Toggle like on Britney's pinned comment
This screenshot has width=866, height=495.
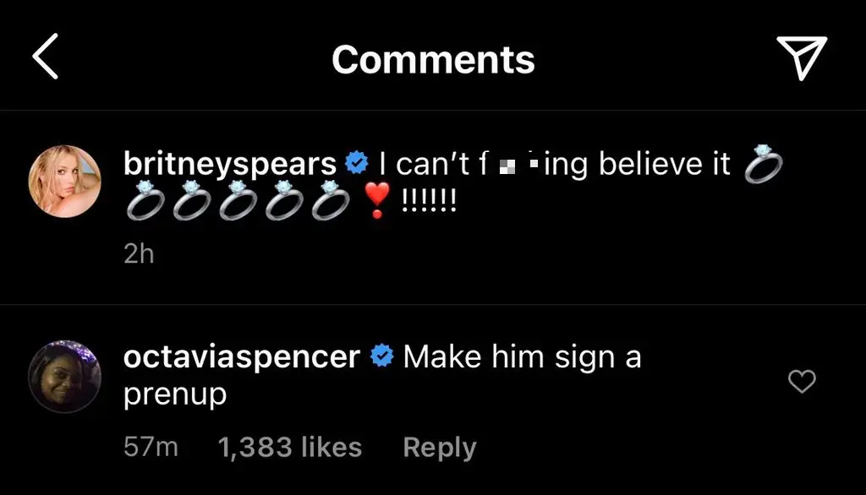pyautogui.click(x=802, y=165)
